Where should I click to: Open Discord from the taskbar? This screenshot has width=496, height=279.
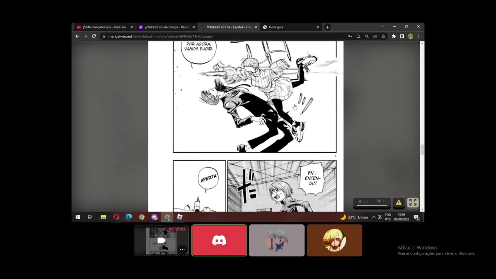click(154, 217)
